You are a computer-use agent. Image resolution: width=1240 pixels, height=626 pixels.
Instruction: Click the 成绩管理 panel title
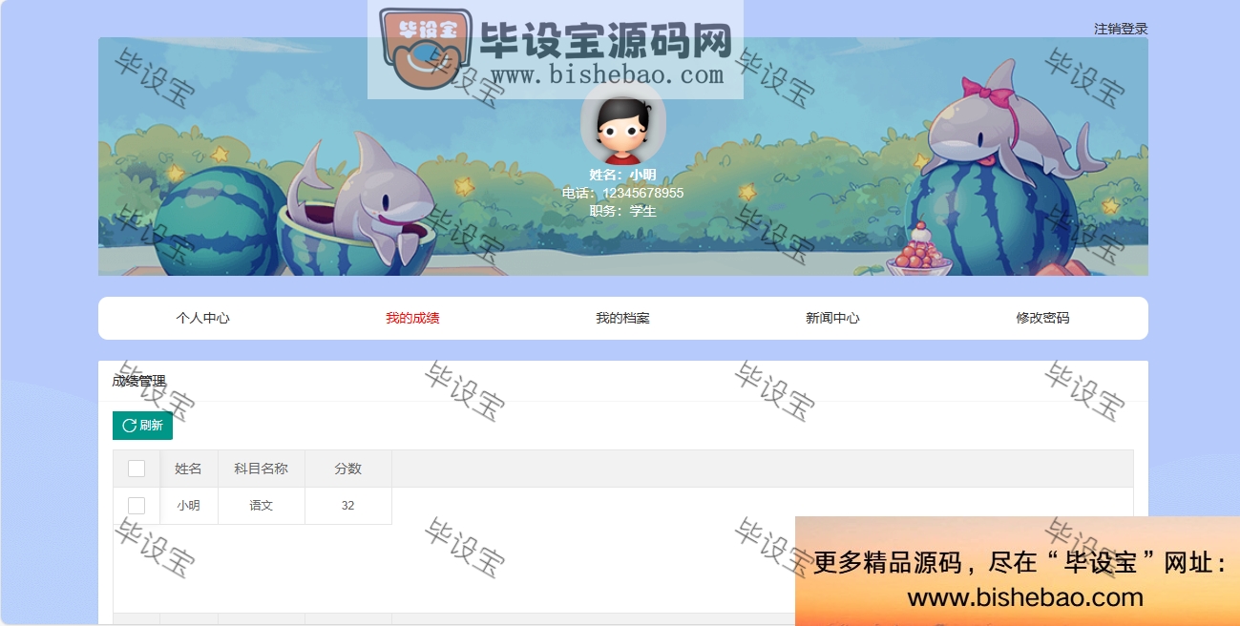pyautogui.click(x=138, y=381)
